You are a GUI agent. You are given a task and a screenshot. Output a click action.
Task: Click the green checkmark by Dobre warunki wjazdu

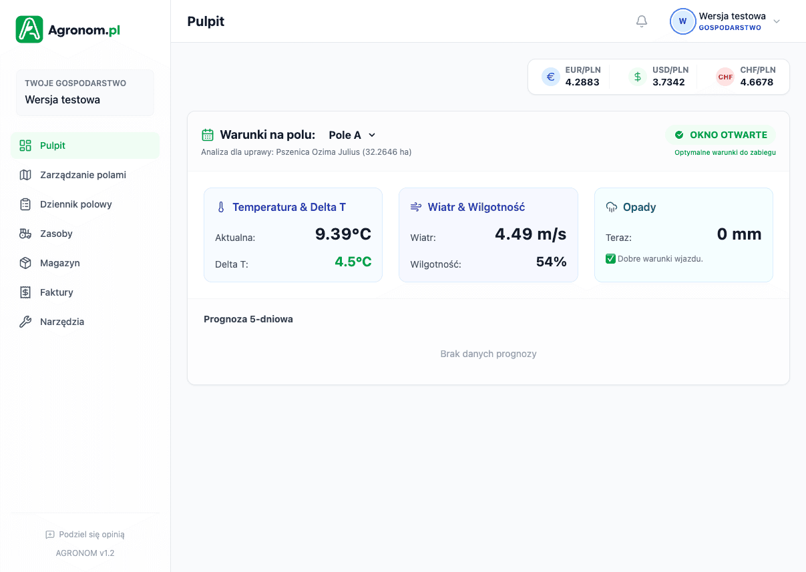(610, 259)
